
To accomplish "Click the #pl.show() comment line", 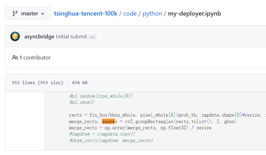I will click(x=82, y=102).
